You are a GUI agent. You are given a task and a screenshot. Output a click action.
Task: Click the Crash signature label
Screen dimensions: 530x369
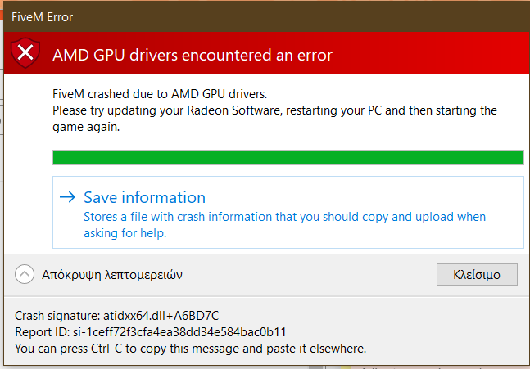[57, 315]
